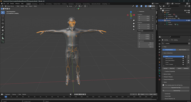Click the Assign button
This screenshot has width=191, height=102.
(x=166, y=68)
